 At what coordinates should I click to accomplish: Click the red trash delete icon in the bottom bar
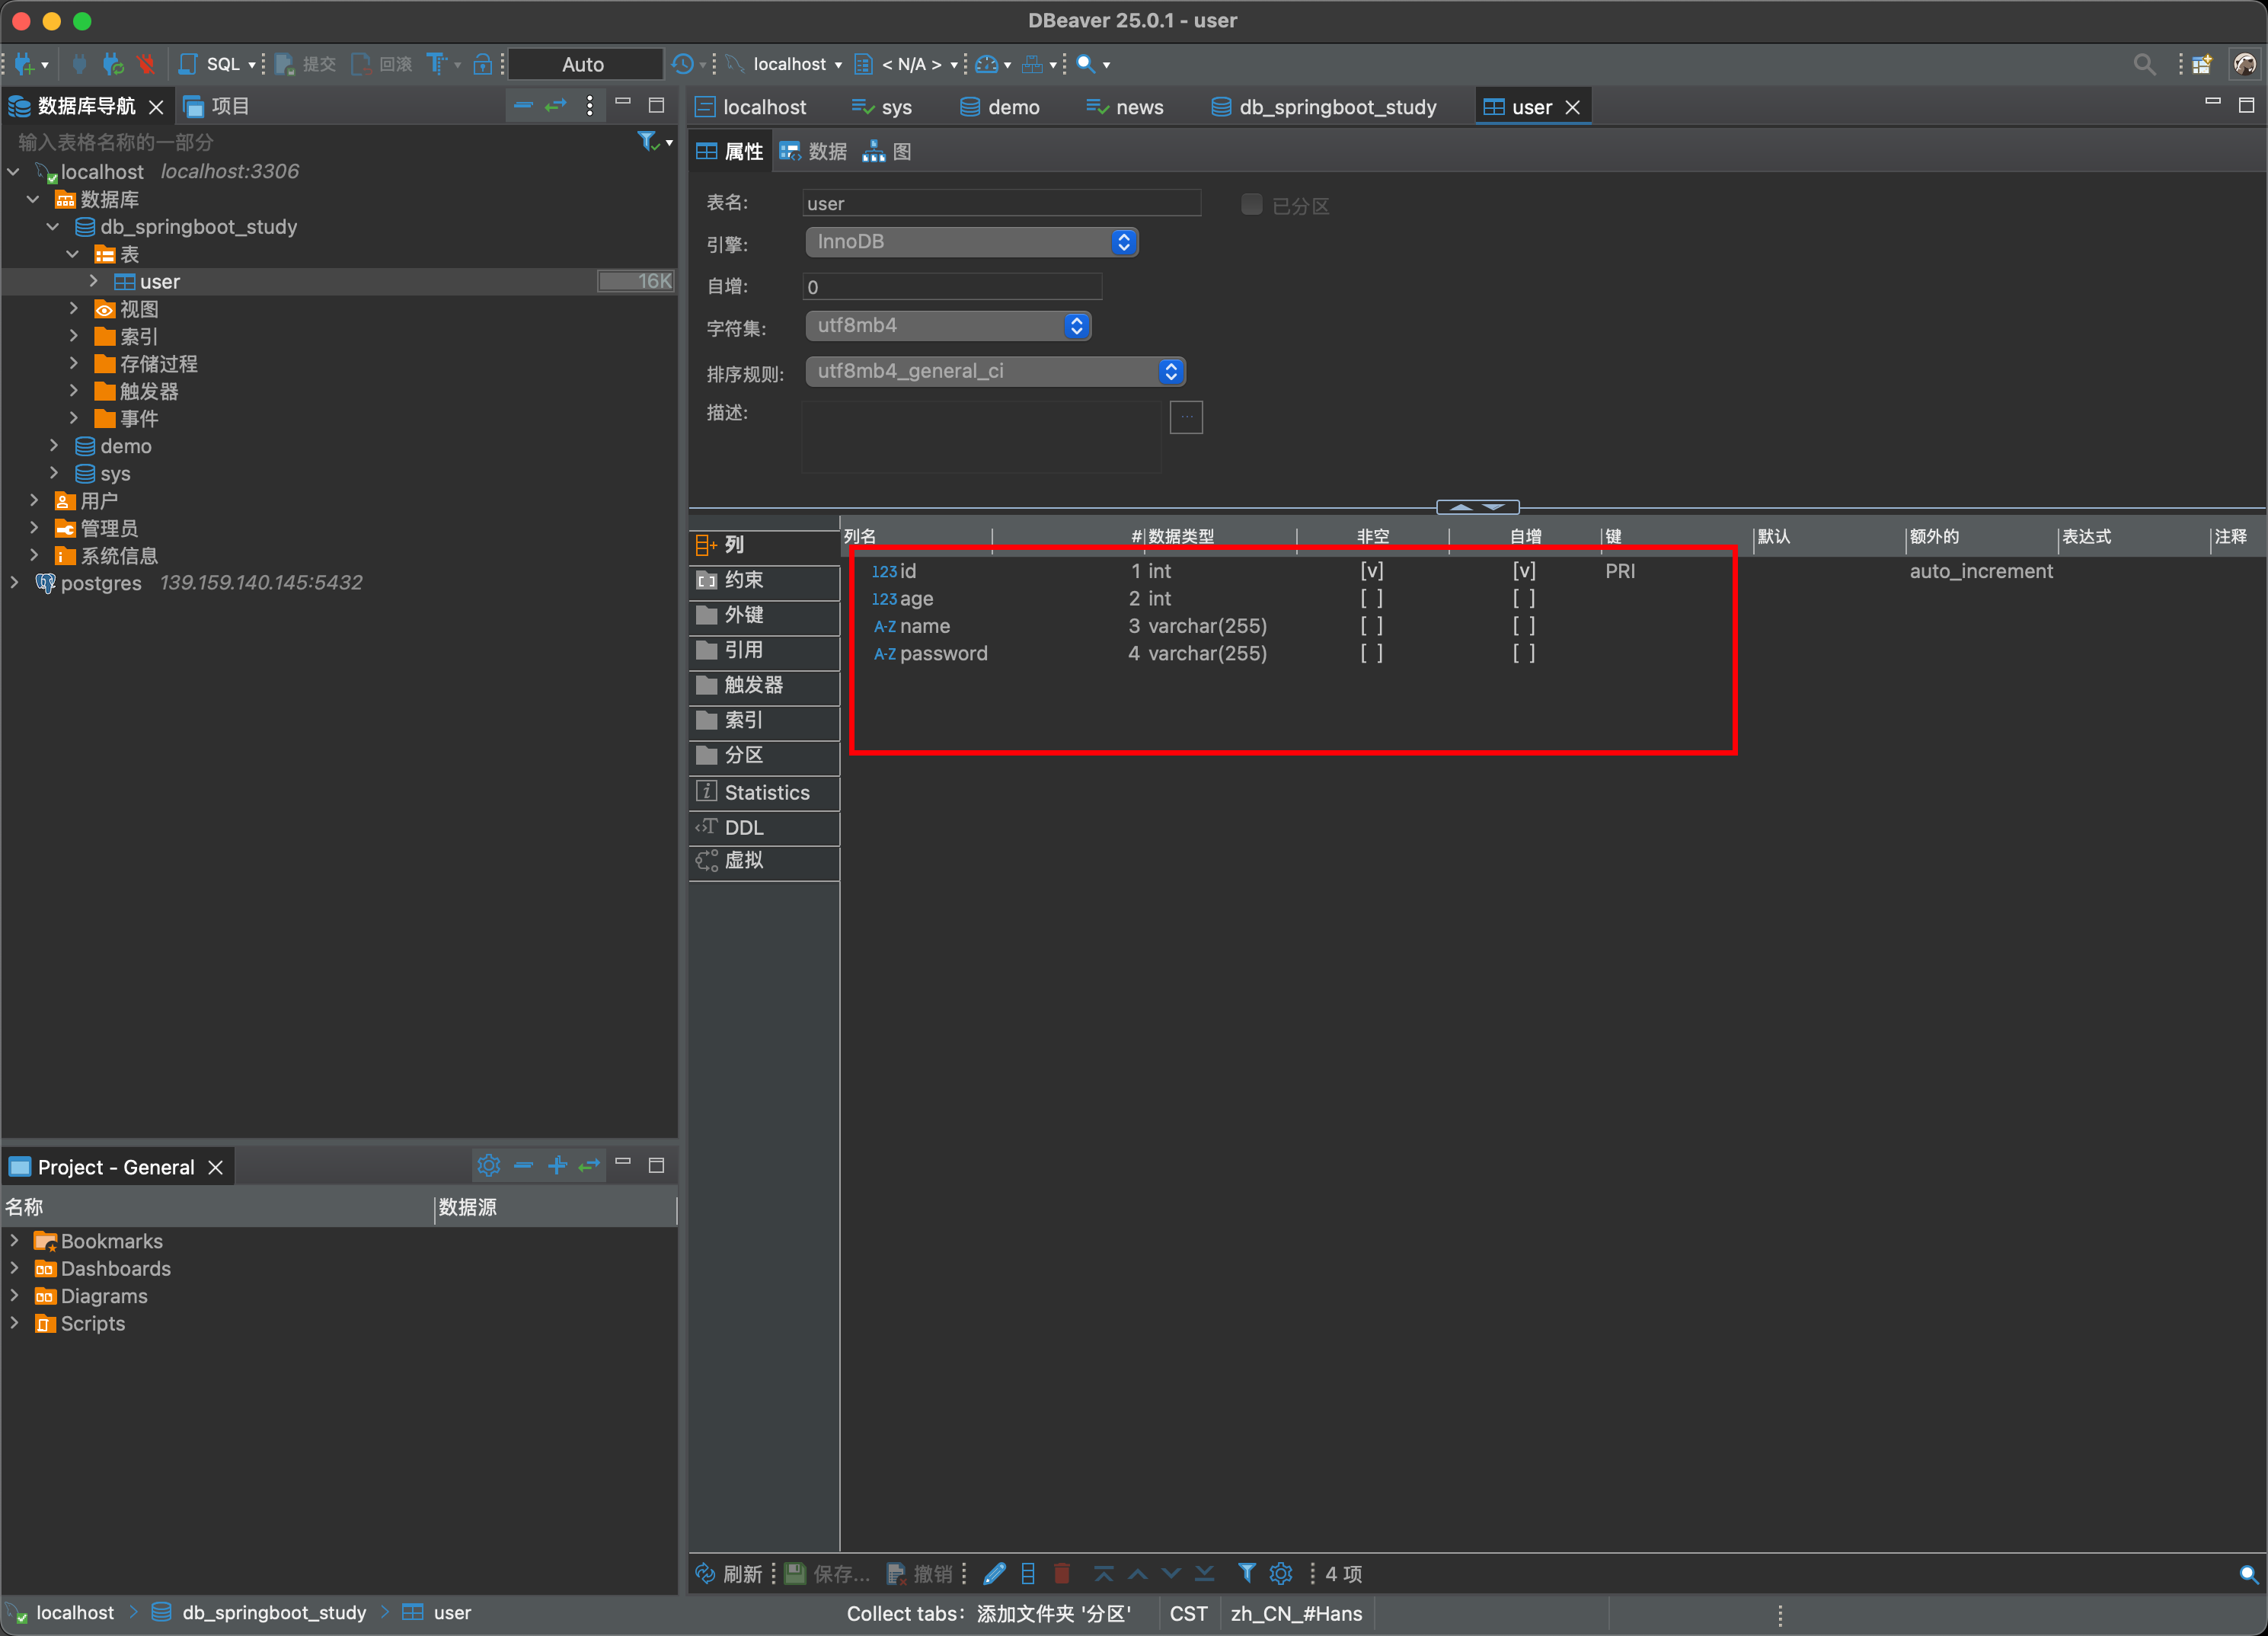(1062, 1573)
